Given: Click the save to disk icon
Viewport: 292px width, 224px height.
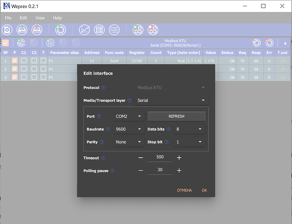Looking at the screenshot, I should [37, 30].
